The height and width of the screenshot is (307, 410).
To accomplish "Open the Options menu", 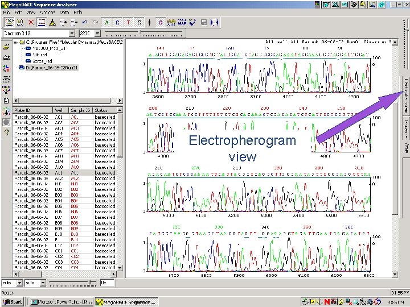I will (47, 12).
